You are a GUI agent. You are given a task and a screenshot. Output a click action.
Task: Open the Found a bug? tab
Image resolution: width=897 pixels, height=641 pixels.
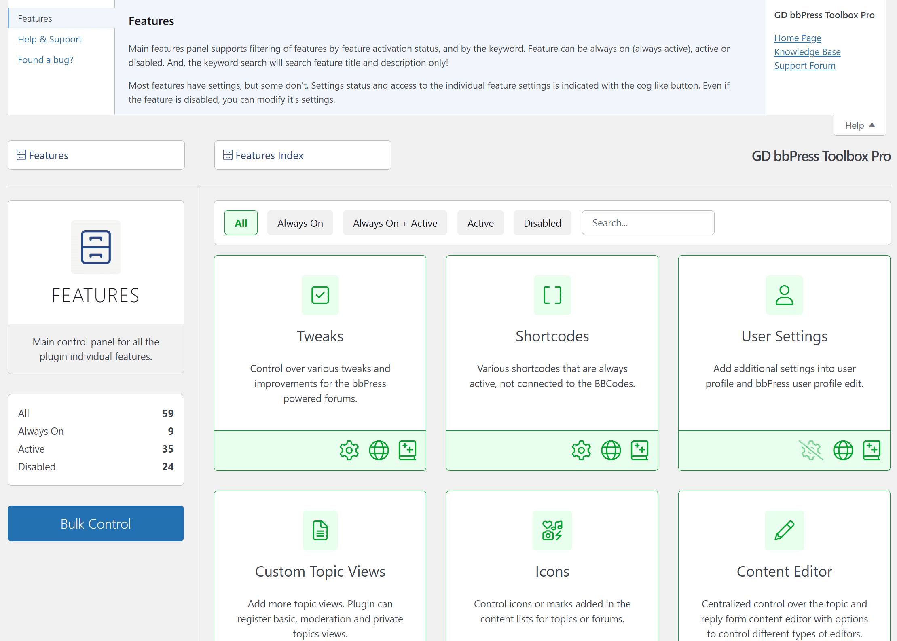click(46, 60)
